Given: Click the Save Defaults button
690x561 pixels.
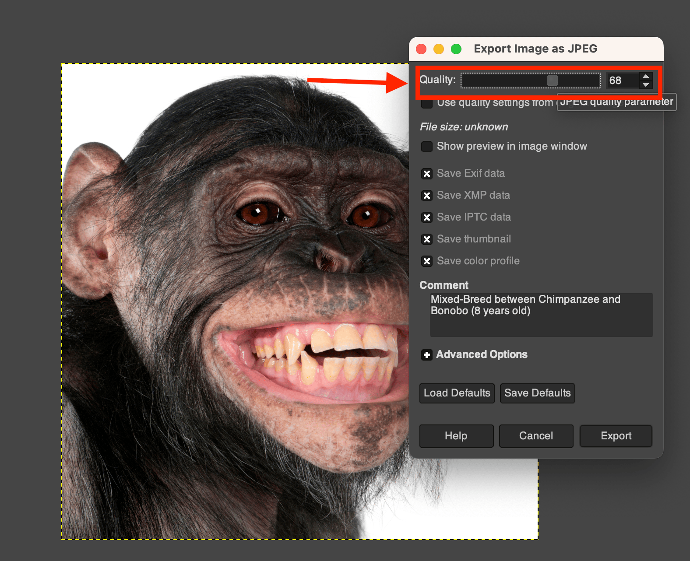Looking at the screenshot, I should [538, 393].
